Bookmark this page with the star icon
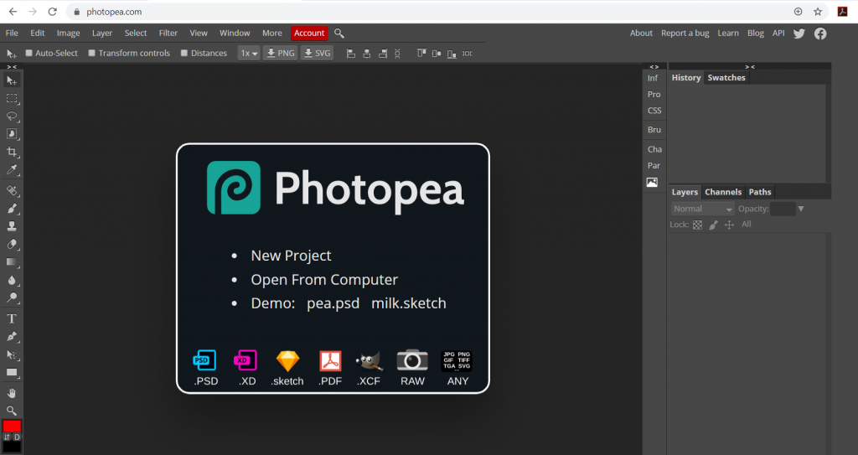The height and width of the screenshot is (455, 858). [x=818, y=12]
